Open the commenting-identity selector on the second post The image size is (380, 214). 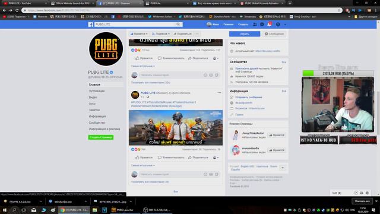216,158
